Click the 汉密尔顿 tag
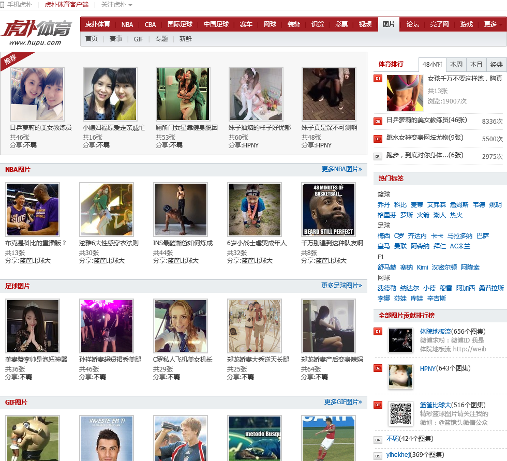This screenshot has height=461, width=507. point(444,267)
